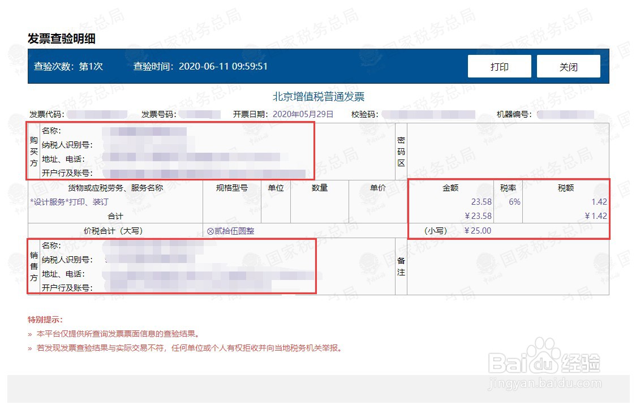Image resolution: width=636 pixels, height=405 pixels.
Task: Click the 打印 print button
Action: pyautogui.click(x=499, y=67)
